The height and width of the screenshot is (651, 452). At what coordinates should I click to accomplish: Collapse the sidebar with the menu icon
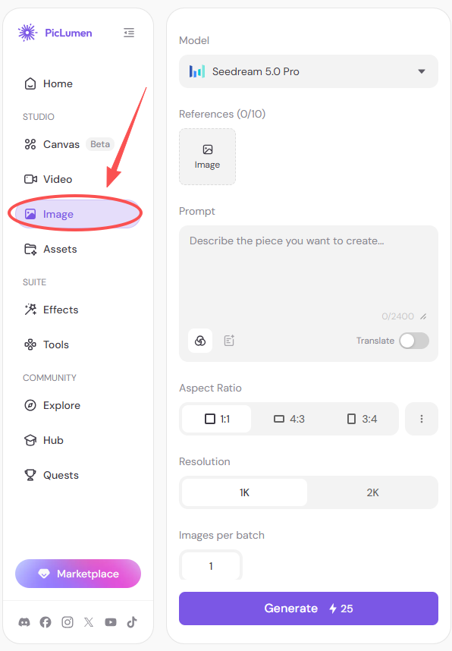[x=129, y=33]
